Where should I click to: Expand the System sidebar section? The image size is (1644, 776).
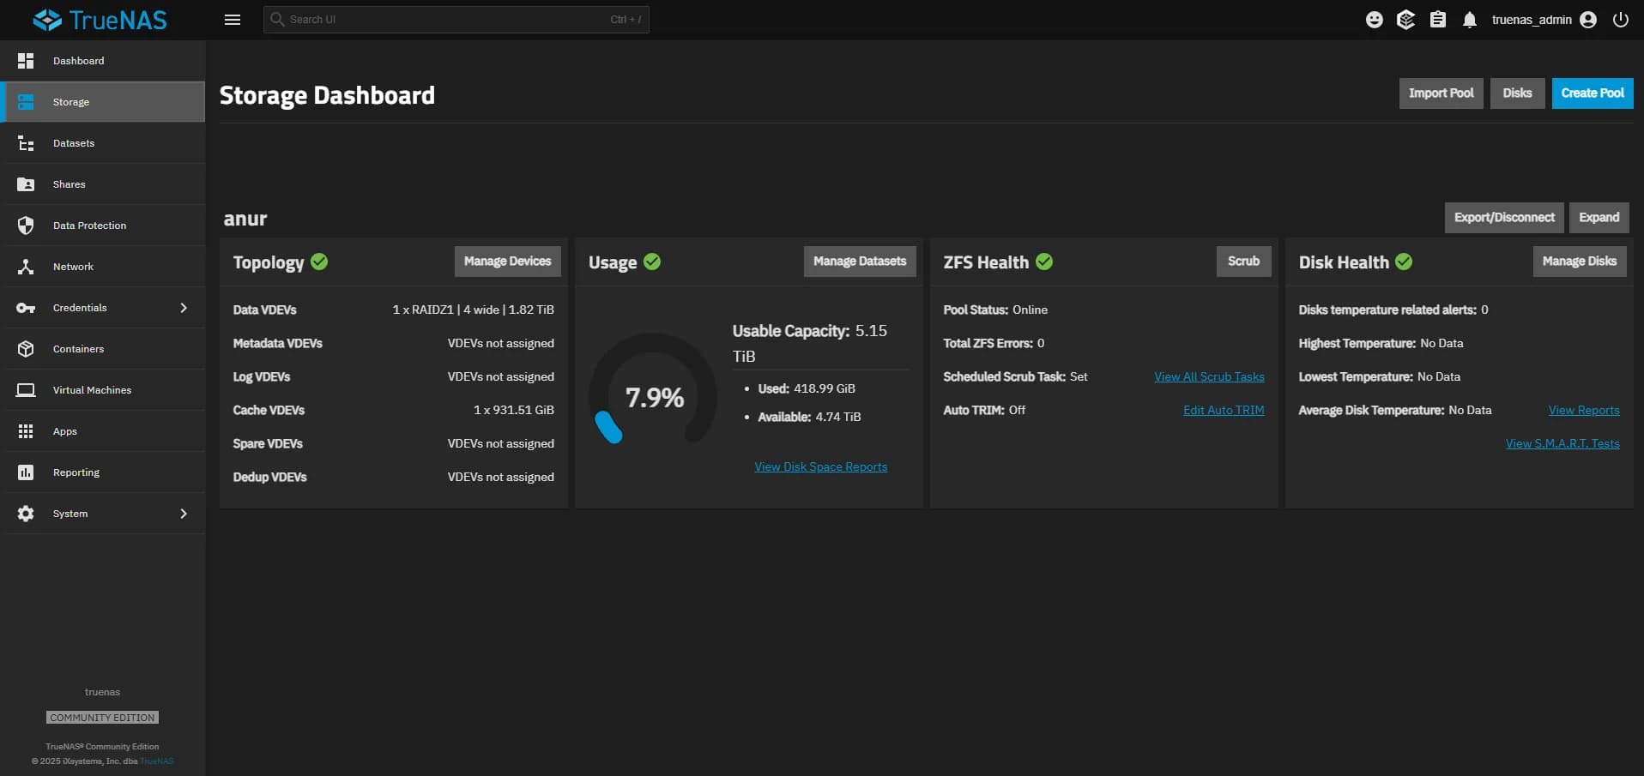tap(70, 513)
